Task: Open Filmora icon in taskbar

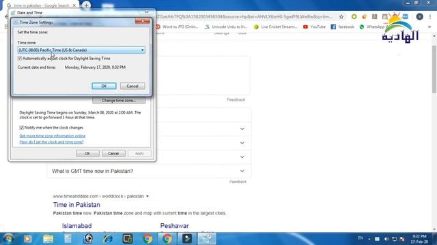Action: pyautogui.click(x=187, y=239)
